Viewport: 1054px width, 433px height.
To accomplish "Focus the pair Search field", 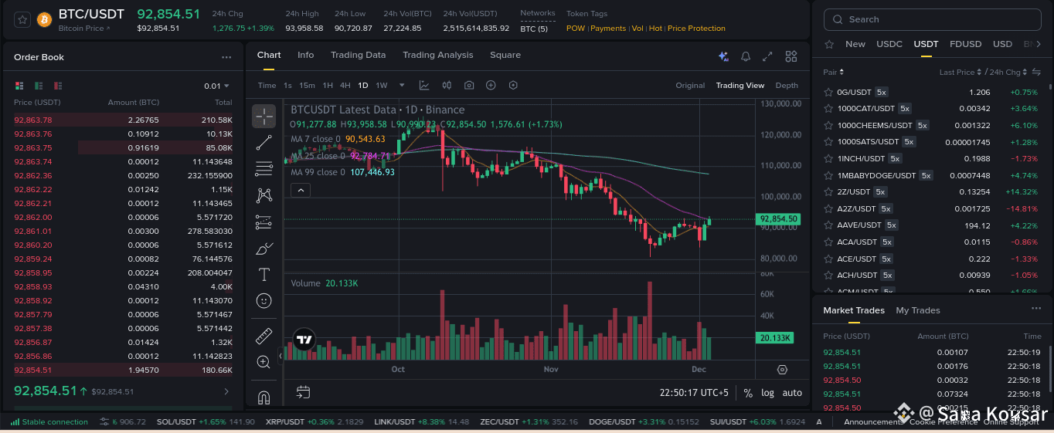I will pyautogui.click(x=933, y=19).
